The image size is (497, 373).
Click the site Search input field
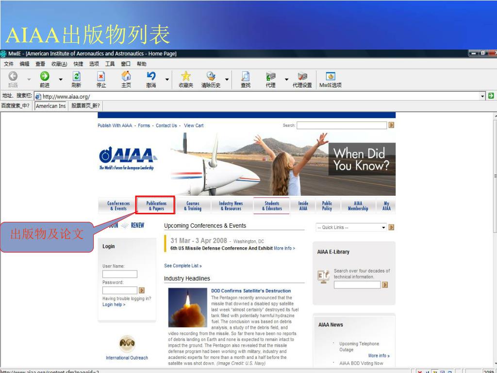(342, 125)
